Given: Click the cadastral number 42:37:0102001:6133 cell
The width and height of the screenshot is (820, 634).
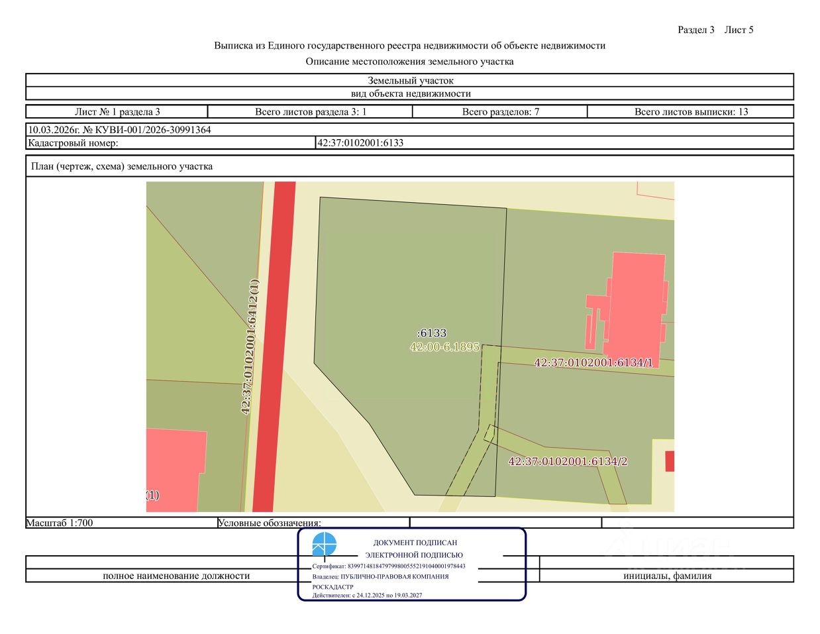Looking at the screenshot, I should [x=555, y=142].
